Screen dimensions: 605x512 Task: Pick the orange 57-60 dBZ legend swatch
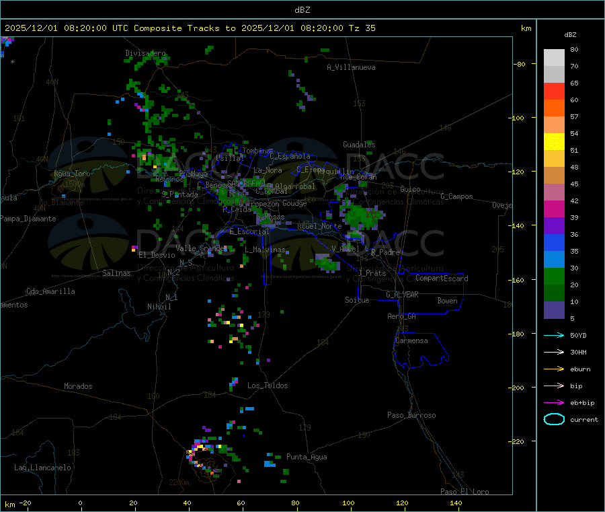pyautogui.click(x=554, y=108)
